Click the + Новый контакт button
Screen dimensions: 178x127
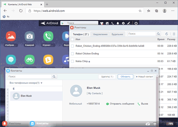coord(144,77)
